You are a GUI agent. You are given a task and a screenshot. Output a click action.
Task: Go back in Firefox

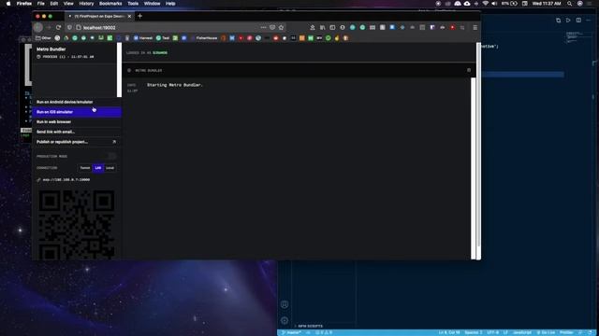pyautogui.click(x=37, y=27)
